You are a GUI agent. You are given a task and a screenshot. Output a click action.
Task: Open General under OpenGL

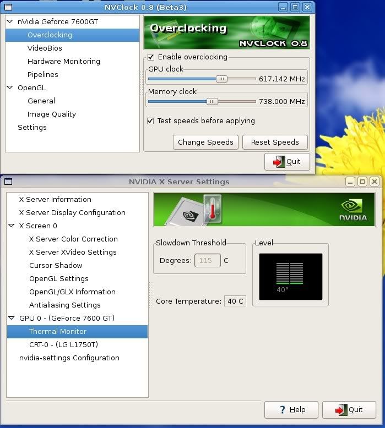tap(41, 101)
